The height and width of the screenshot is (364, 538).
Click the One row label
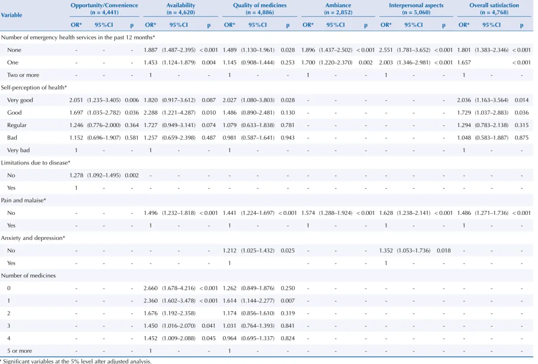[13, 63]
